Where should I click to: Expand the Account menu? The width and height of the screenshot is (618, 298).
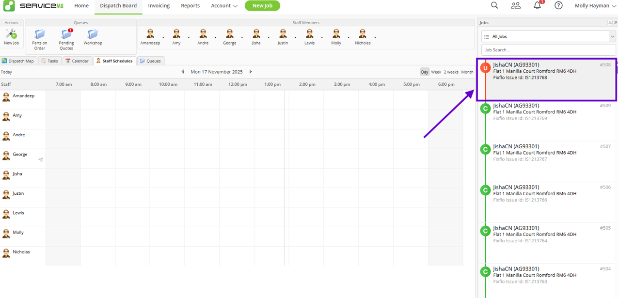tap(224, 6)
